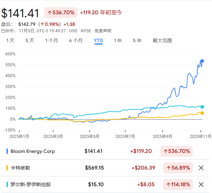Click the cyan 罗尔斯·罗伊斯控股 legend color bar
This screenshot has width=212, height=193.
coord(7,185)
